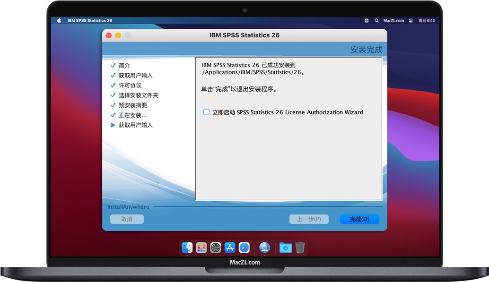Open System Preferences from the Dock
Image resolution: width=489 pixels, height=282 pixels.
click(x=215, y=247)
